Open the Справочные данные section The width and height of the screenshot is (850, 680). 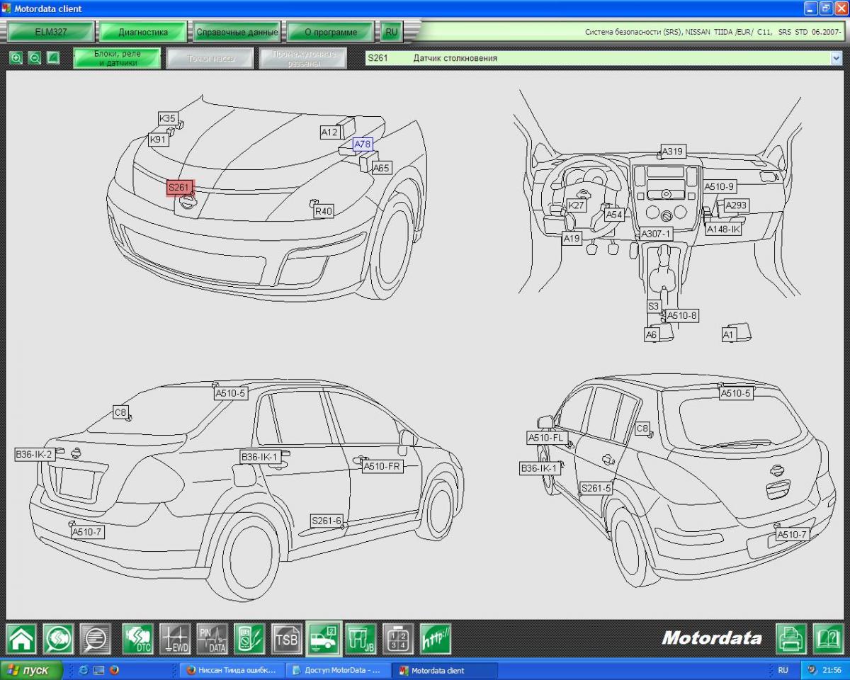click(237, 32)
